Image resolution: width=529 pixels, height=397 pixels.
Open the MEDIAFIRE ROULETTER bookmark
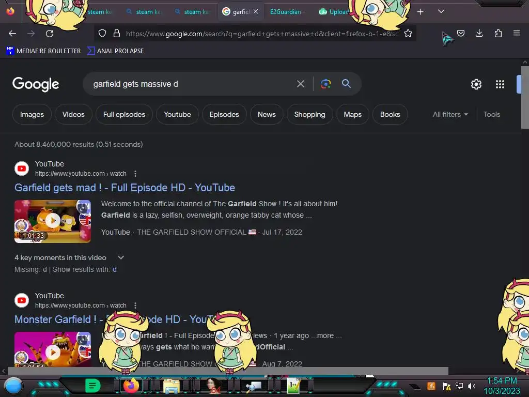click(43, 51)
